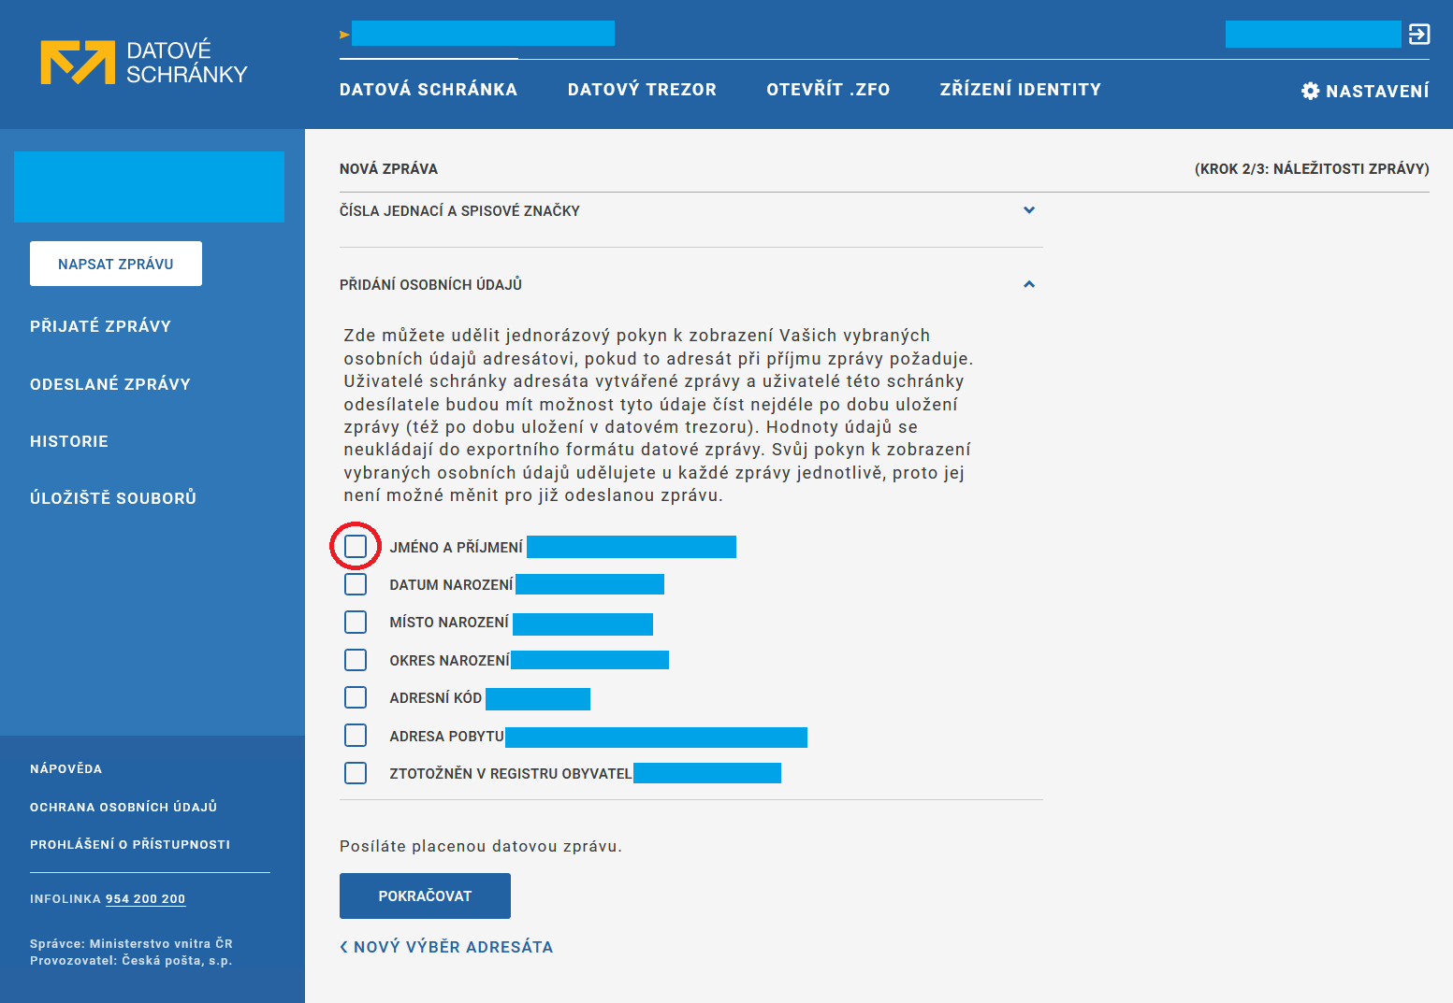Check the Okres narození option
The image size is (1453, 1003).
pos(356,660)
